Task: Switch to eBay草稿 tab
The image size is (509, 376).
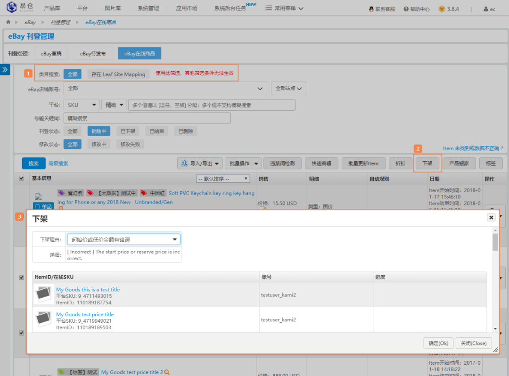Action: (51, 54)
